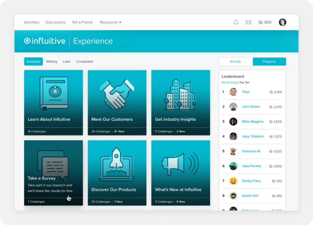This screenshot has width=313, height=225.
Task: Open the Smiley Face profile link
Action: 251,181
